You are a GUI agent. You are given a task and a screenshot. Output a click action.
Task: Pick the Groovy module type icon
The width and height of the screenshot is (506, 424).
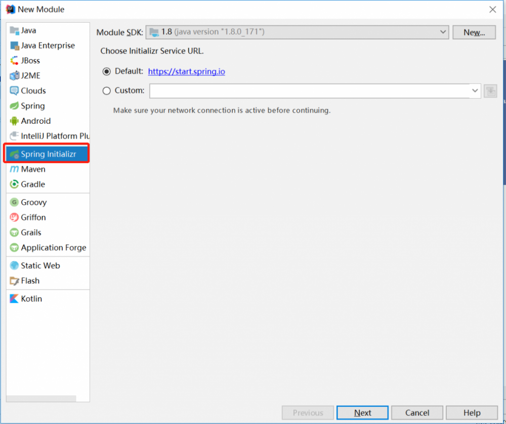click(x=16, y=202)
